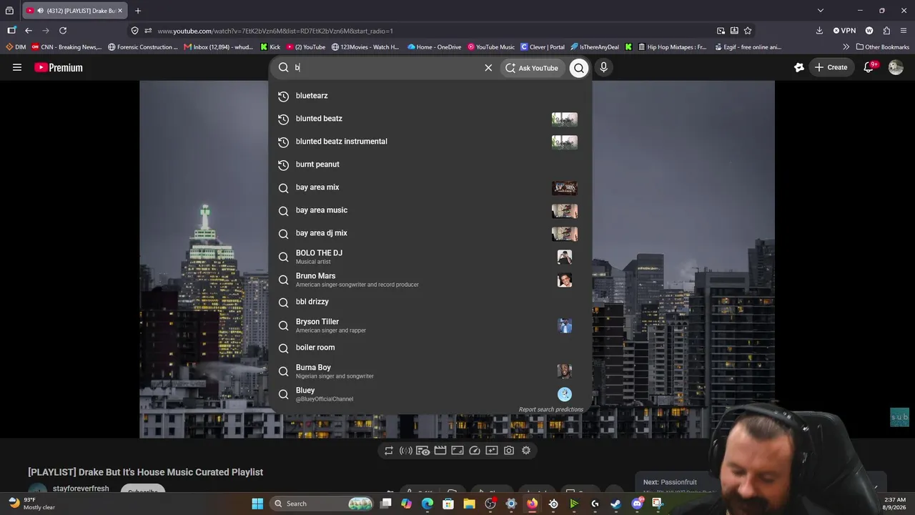Expand the bookmarks overflow chevron
The height and width of the screenshot is (515, 915).
(846, 47)
